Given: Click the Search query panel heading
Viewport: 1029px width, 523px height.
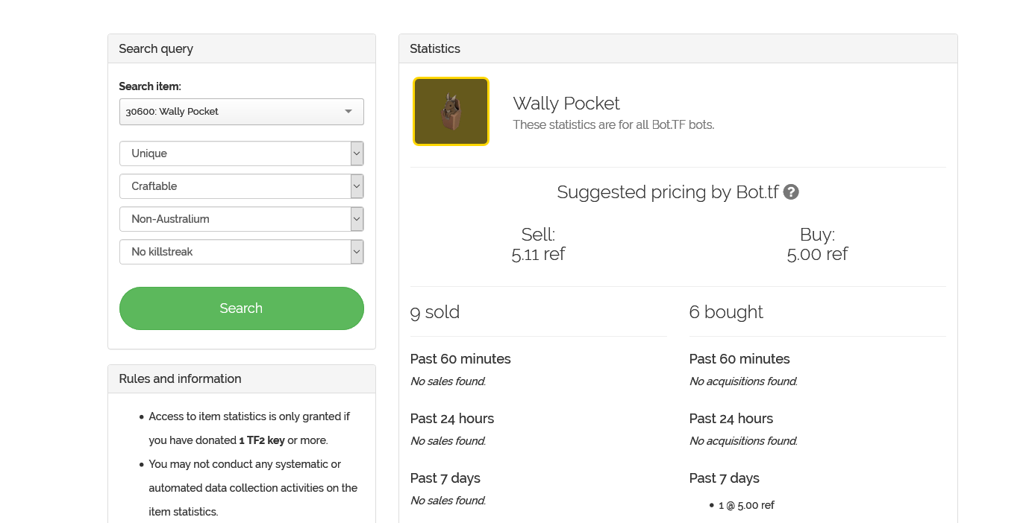Looking at the screenshot, I should point(156,49).
